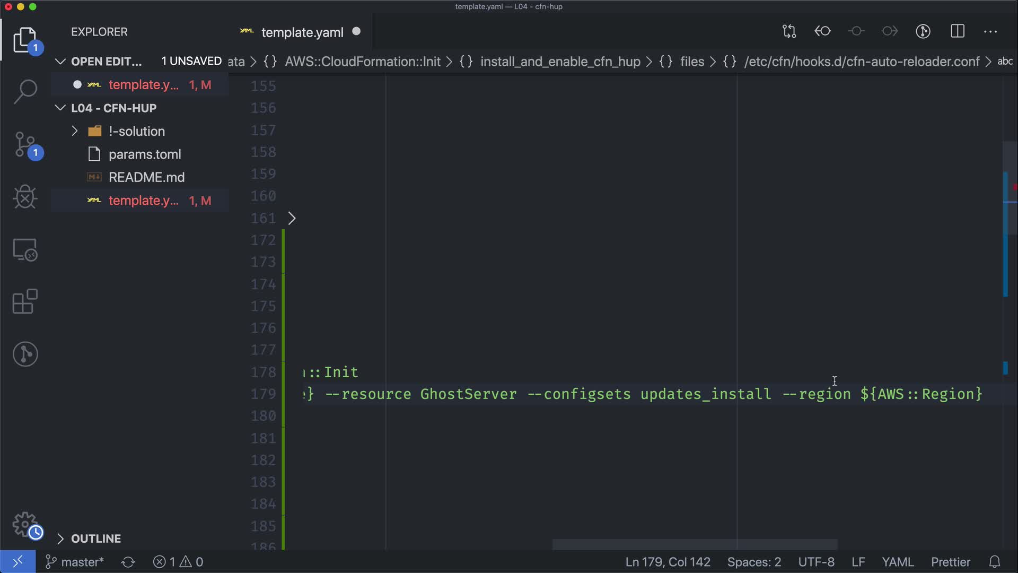Image resolution: width=1018 pixels, height=573 pixels.
Task: Open the Extensions view
Action: click(x=25, y=302)
